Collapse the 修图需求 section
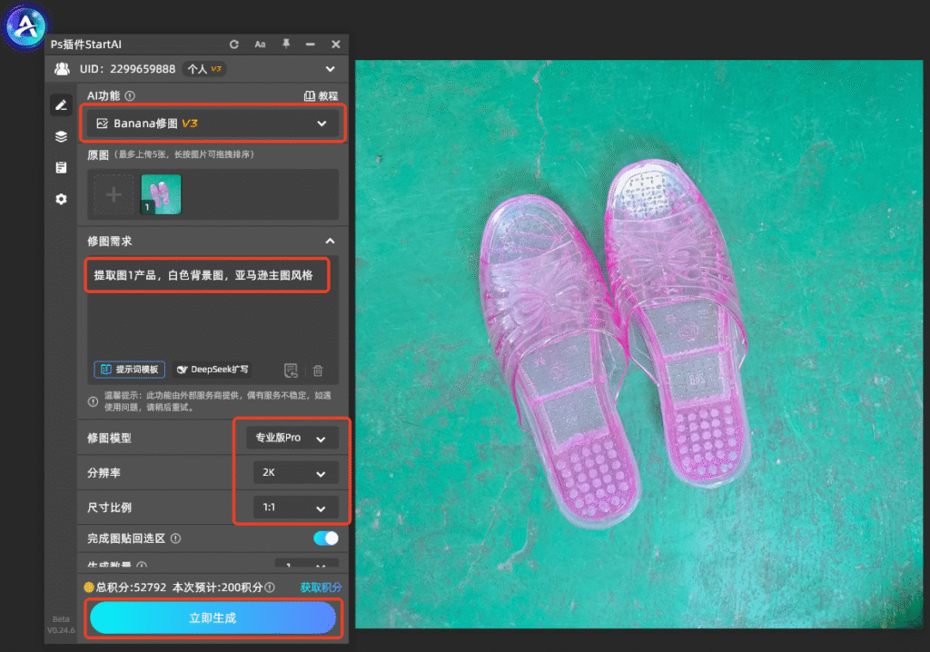Viewport: 930px width, 652px height. [331, 242]
